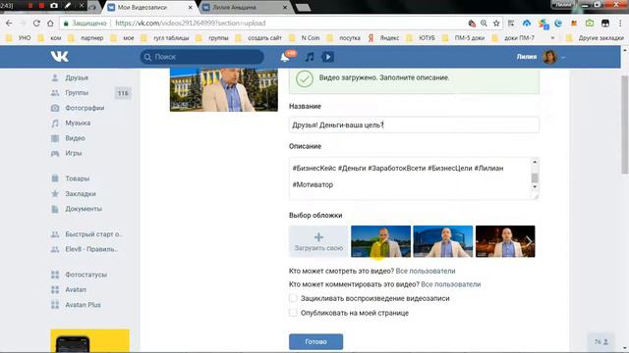Open the УНО bookmark folder
Viewport: 629px width, 353px height.
[x=19, y=38]
